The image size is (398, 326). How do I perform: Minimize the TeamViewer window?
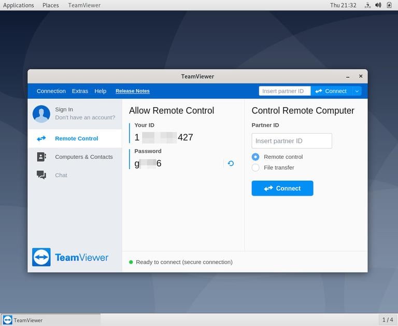pos(348,76)
